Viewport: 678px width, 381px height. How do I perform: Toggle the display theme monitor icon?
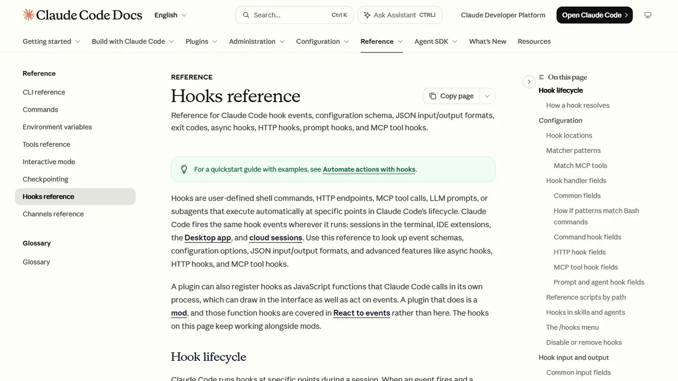click(x=647, y=15)
